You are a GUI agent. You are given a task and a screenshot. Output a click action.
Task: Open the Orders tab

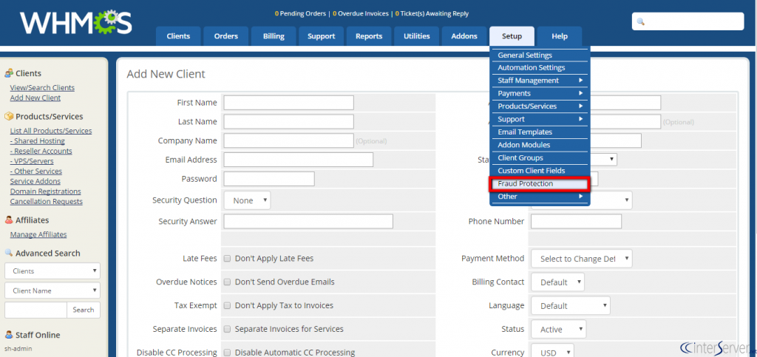(x=226, y=36)
